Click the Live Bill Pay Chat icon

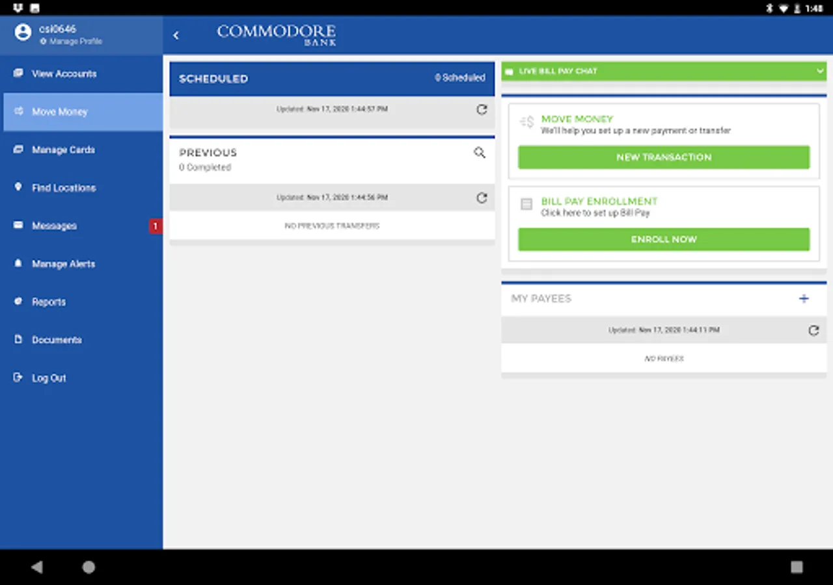coord(509,71)
